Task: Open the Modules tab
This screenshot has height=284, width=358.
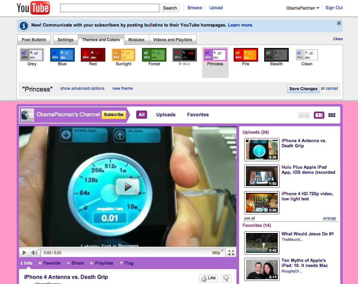Action: [136, 39]
